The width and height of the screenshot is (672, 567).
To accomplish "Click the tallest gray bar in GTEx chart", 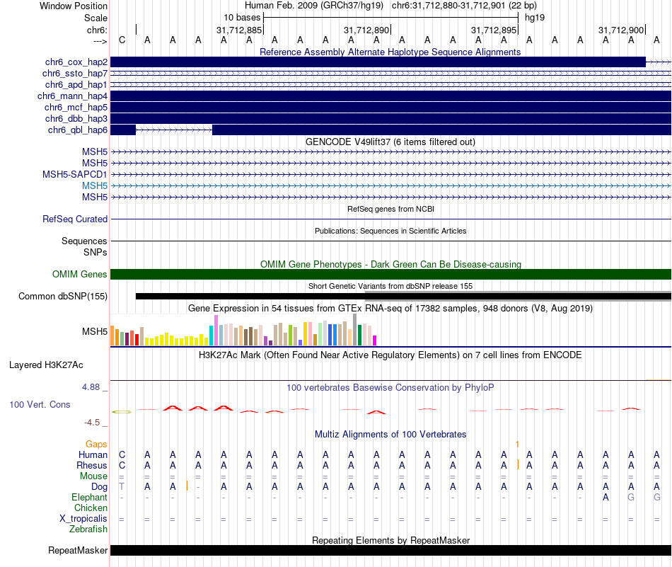I will 354,330.
